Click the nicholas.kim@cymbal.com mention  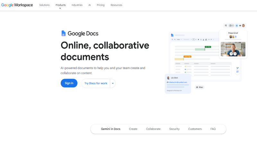coord(177,82)
